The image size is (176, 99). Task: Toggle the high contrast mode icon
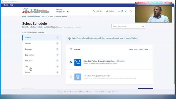131,11
